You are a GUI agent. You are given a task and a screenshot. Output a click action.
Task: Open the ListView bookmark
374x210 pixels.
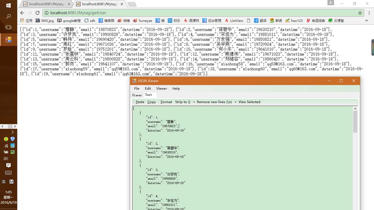(x=234, y=21)
